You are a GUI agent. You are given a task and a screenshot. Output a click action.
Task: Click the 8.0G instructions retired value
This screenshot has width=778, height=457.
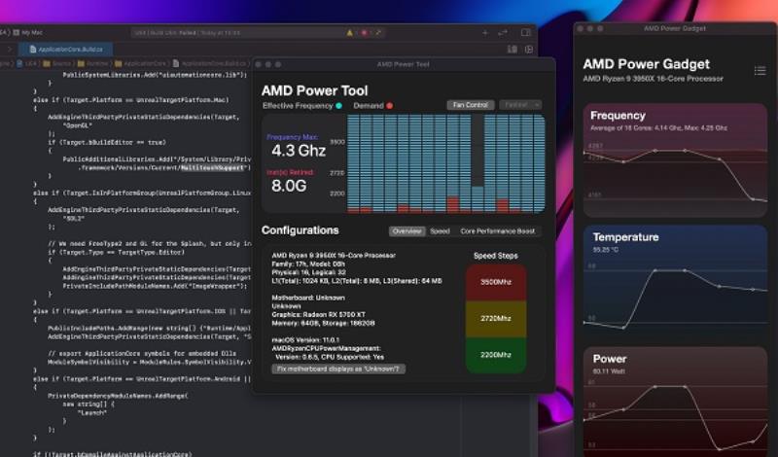pos(289,186)
